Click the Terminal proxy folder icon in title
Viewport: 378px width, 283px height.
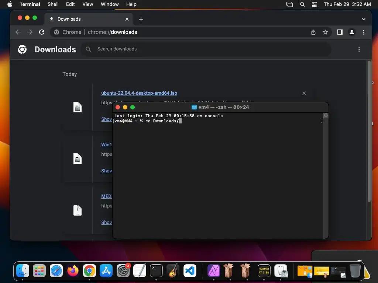[194, 107]
